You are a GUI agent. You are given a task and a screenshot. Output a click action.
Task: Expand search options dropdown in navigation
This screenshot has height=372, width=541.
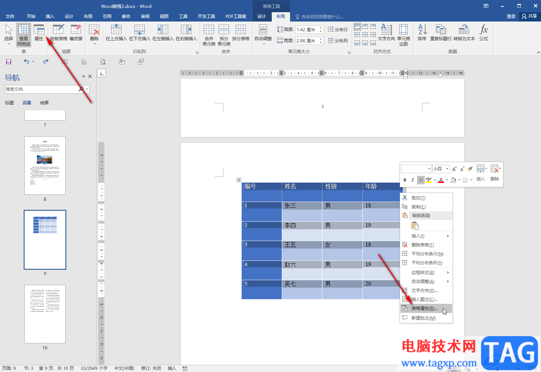coord(87,89)
